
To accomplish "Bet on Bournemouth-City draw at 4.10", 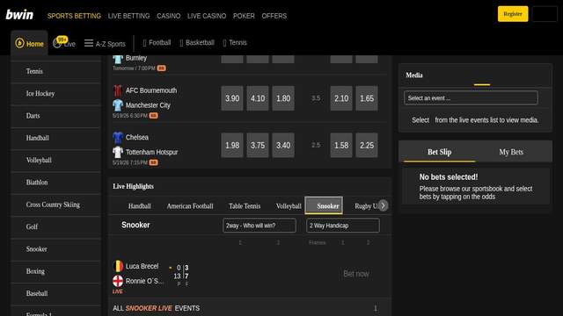I will pos(258,98).
